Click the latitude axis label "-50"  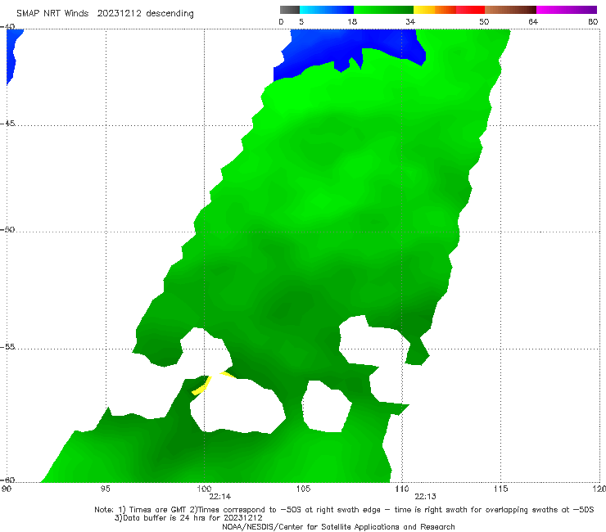click(7, 230)
